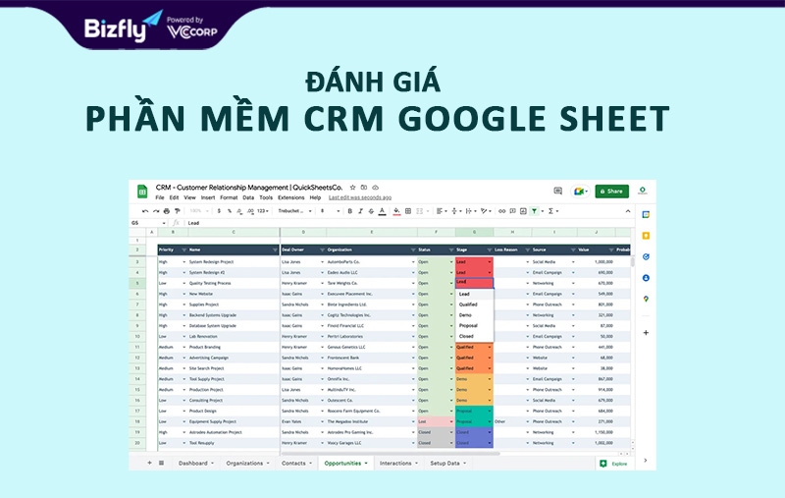
Task: Star the spreadsheet title
Action: click(353, 187)
